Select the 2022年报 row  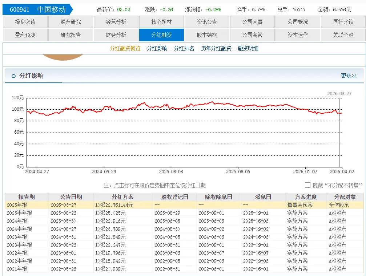pos(184,253)
